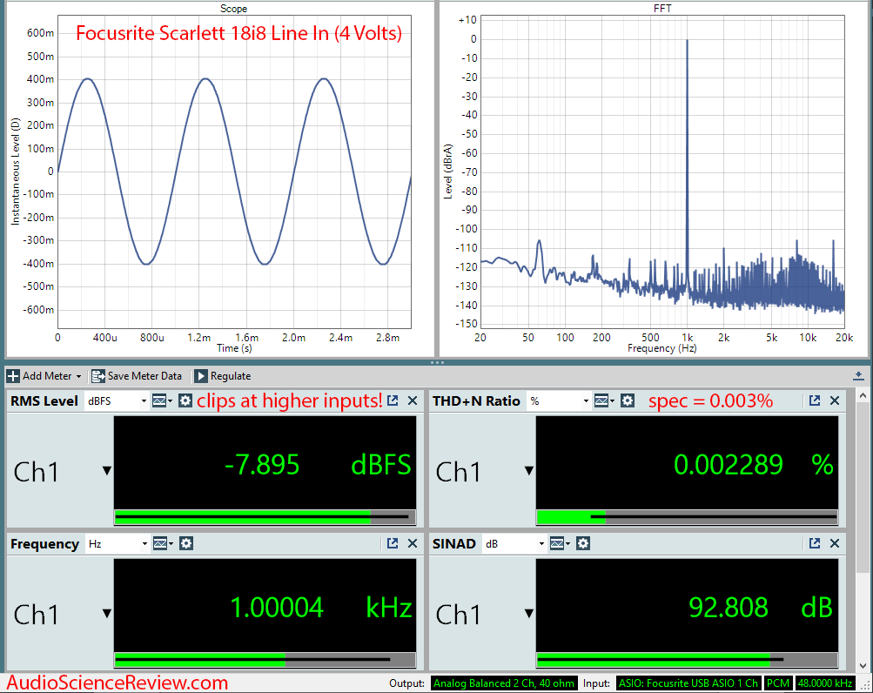
Task: Open RMS Level meter settings gear
Action: [x=185, y=400]
